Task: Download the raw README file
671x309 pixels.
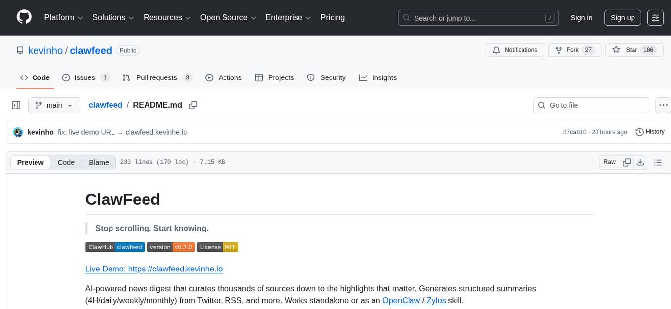Action: pos(640,162)
